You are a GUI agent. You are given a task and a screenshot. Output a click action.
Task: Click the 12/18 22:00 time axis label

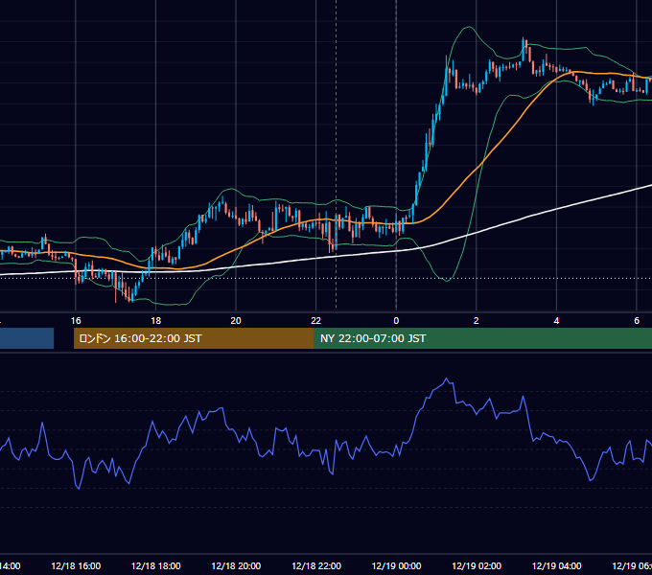[316, 565]
